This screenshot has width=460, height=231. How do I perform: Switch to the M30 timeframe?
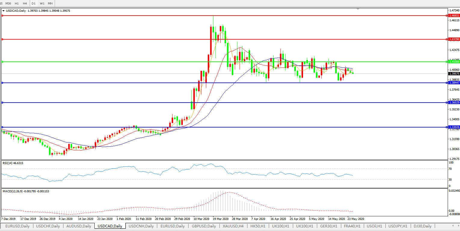click(x=8, y=3)
